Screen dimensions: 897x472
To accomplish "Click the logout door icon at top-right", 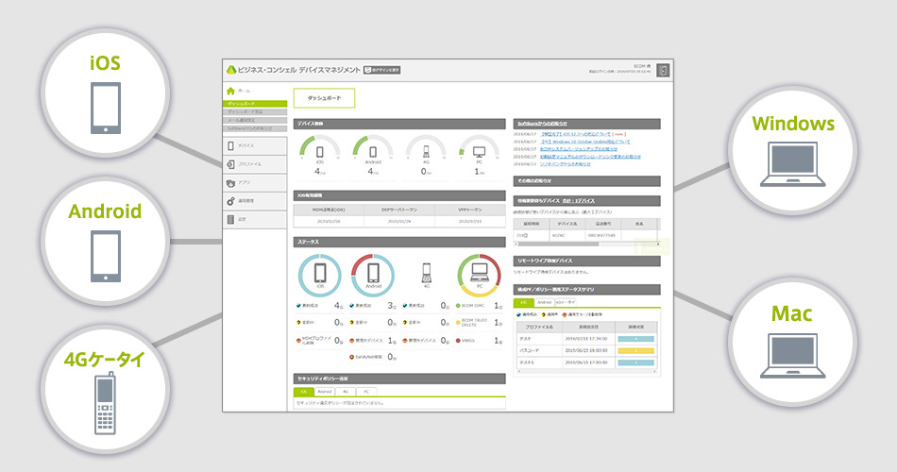I will pyautogui.click(x=663, y=71).
